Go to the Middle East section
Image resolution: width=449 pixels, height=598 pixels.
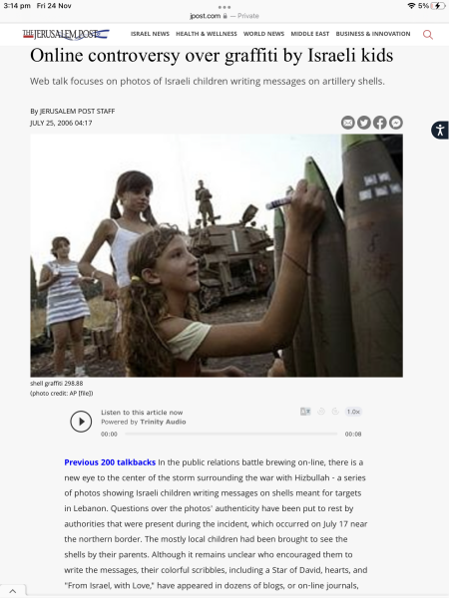(x=310, y=34)
